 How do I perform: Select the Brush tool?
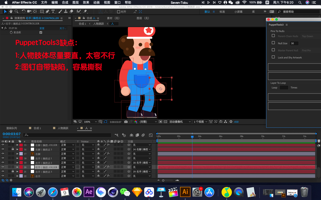pyautogui.click(x=60, y=11)
